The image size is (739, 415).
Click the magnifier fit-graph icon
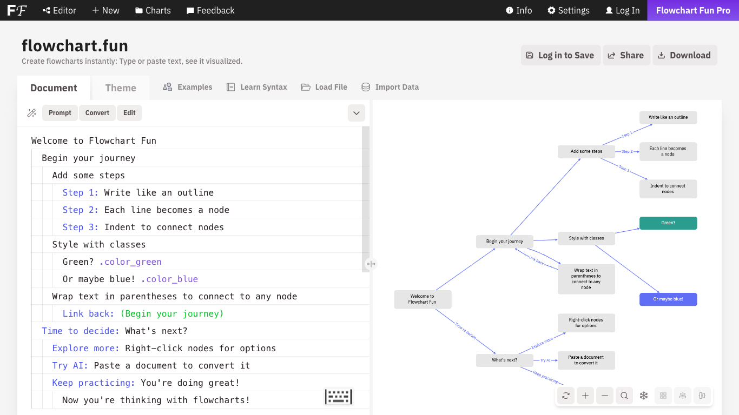coord(624,396)
